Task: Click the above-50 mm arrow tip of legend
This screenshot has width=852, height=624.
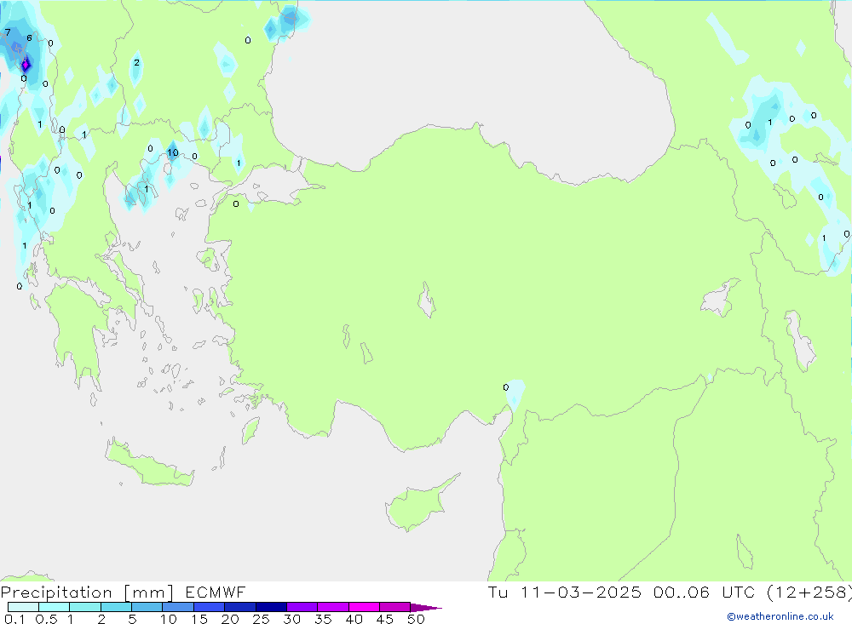Action: [x=426, y=608]
